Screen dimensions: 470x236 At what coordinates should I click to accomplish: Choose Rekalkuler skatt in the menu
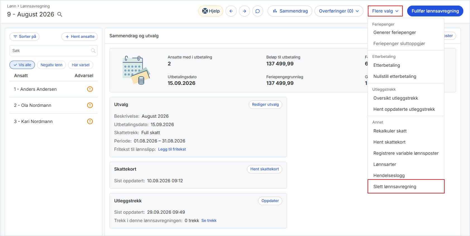pyautogui.click(x=406, y=131)
